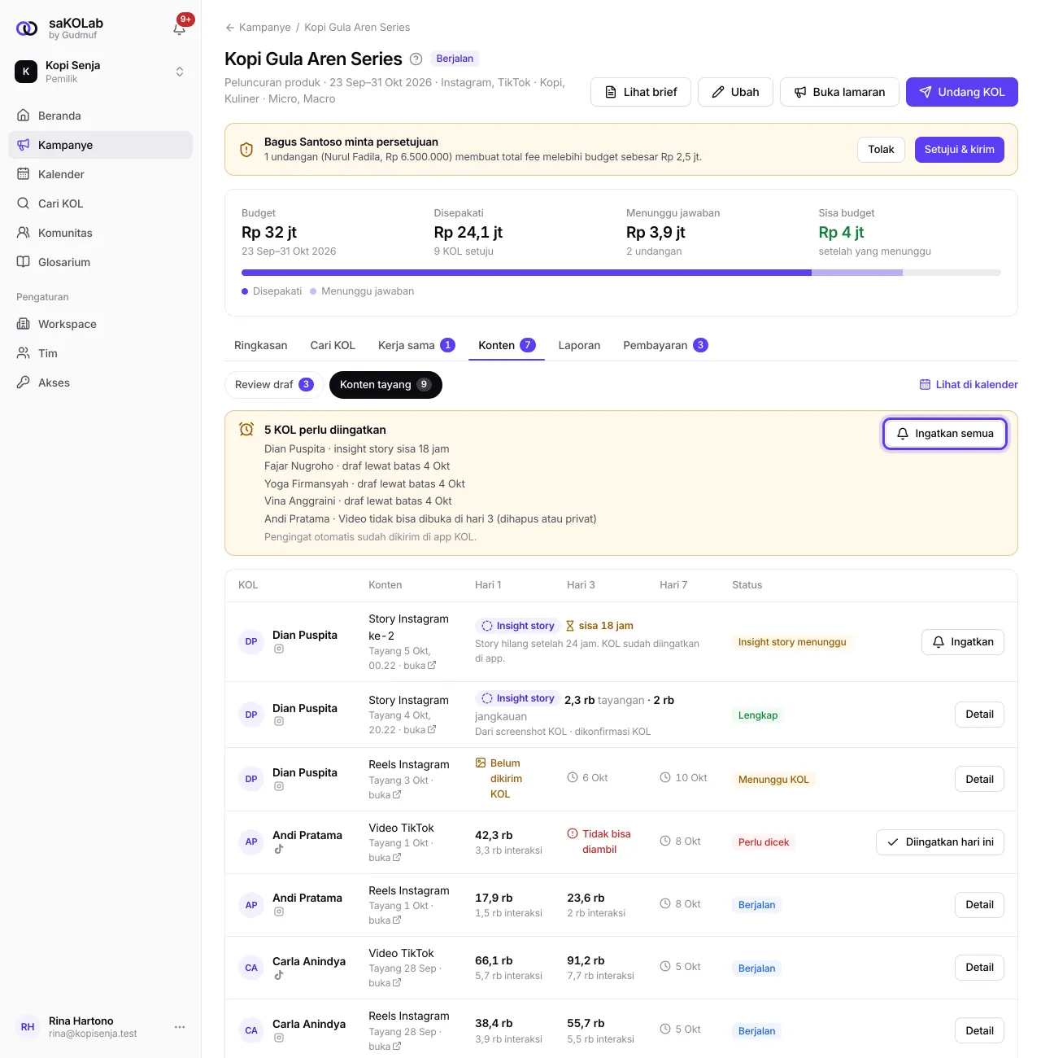Open Detail for the Dian Puspita Lengkap row
Screen dimensions: 1041x1058
point(979,715)
